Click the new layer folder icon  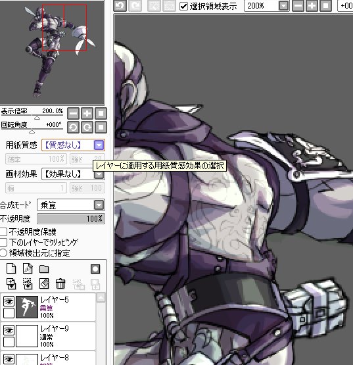tap(44, 269)
